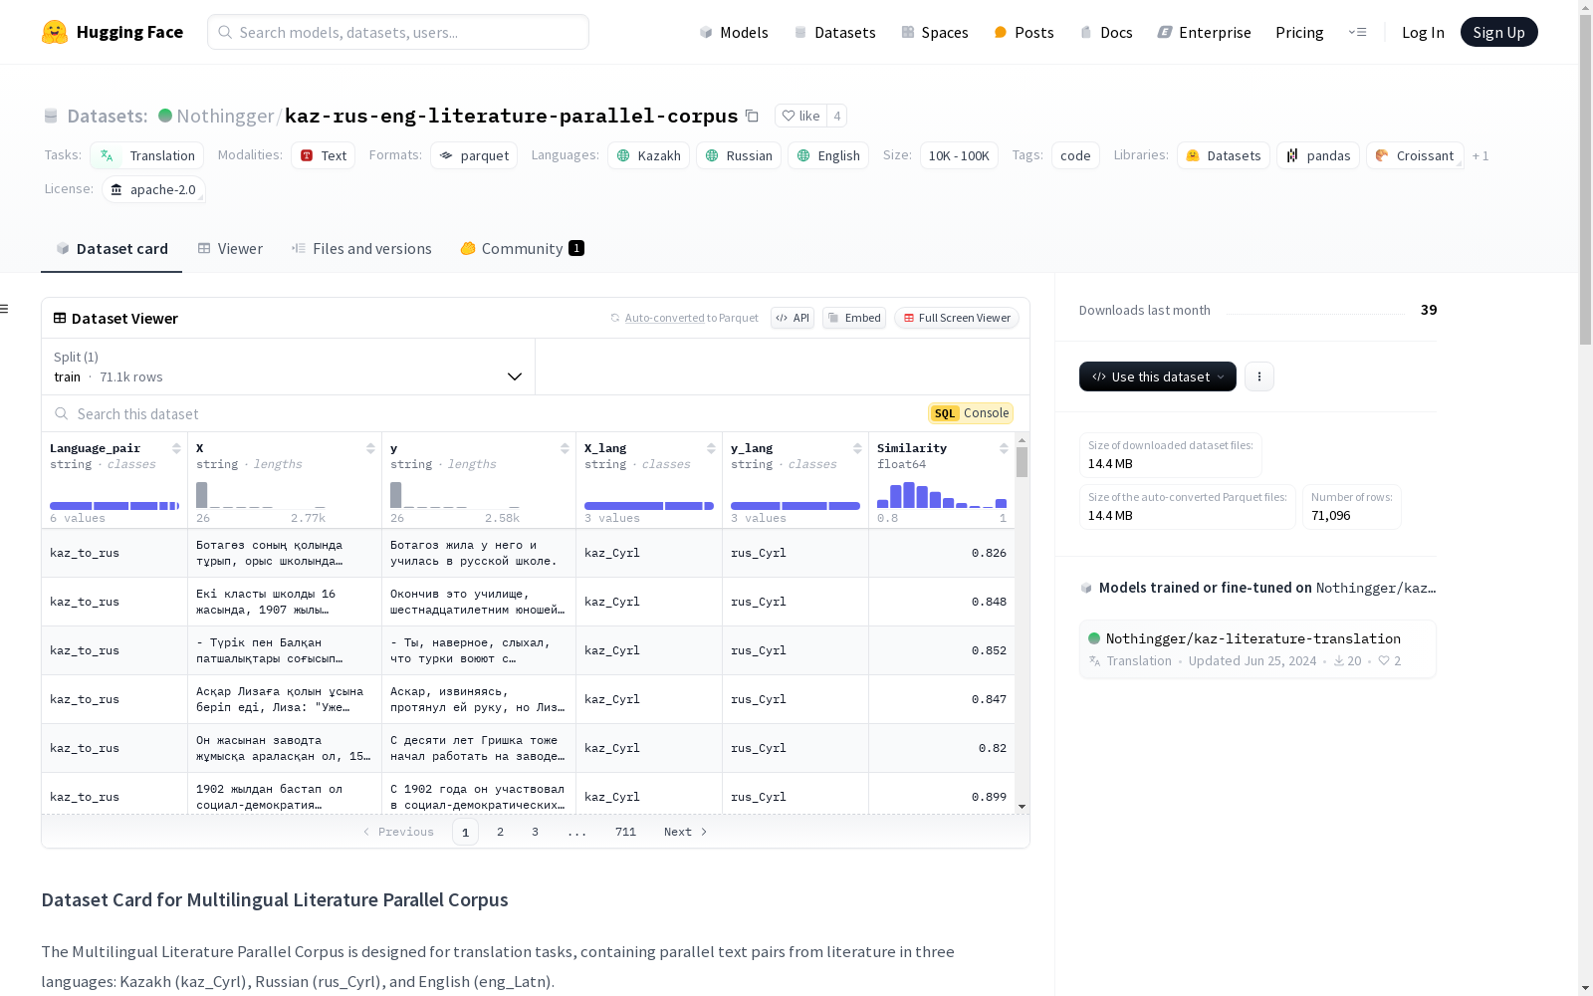Switch to the Dataset card tab
The image size is (1593, 996).
[x=112, y=249]
